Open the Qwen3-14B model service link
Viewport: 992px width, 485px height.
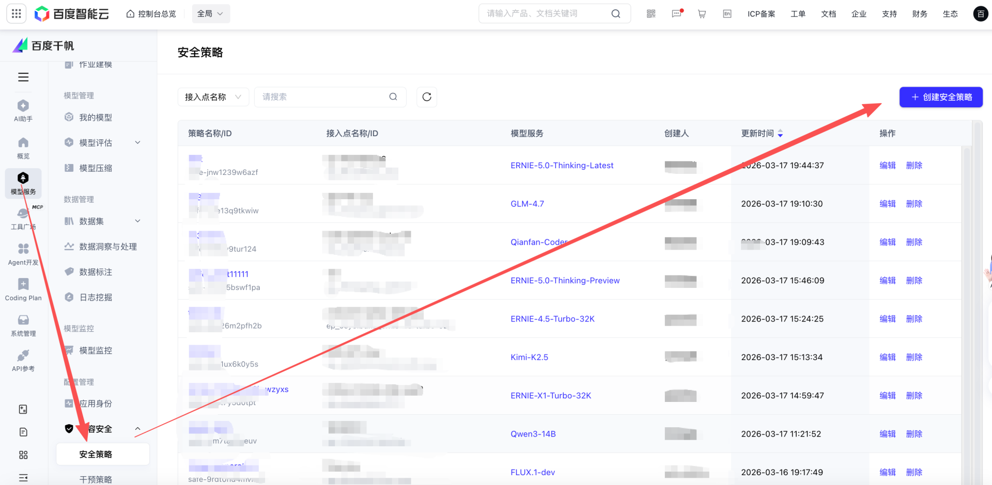(x=533, y=434)
